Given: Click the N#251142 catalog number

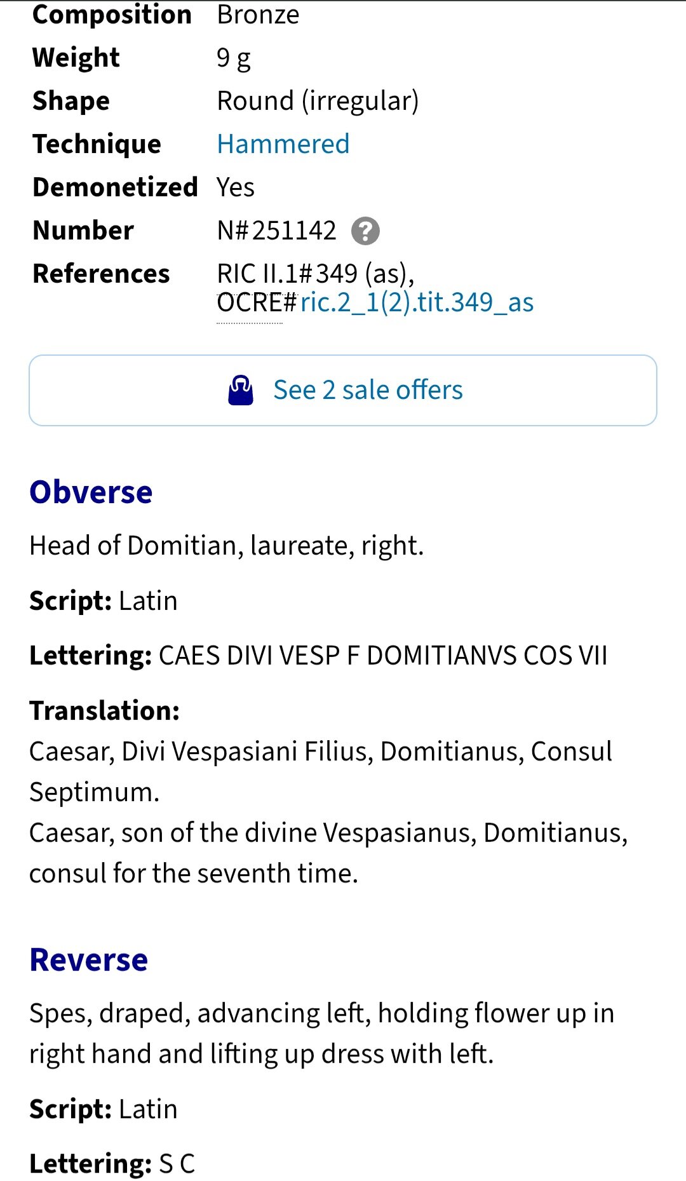Looking at the screenshot, I should click(x=277, y=231).
